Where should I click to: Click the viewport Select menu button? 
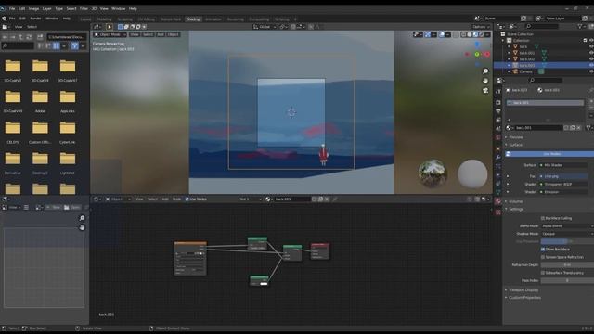pyautogui.click(x=148, y=34)
